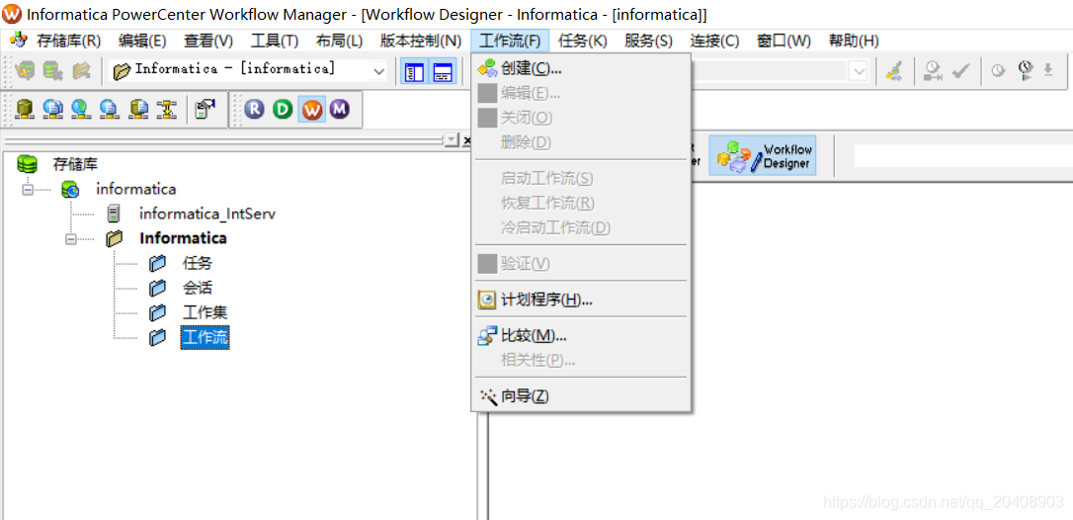Viewport: 1073px width, 520px height.
Task: Open the 窗口(W) menu
Action: tap(784, 41)
